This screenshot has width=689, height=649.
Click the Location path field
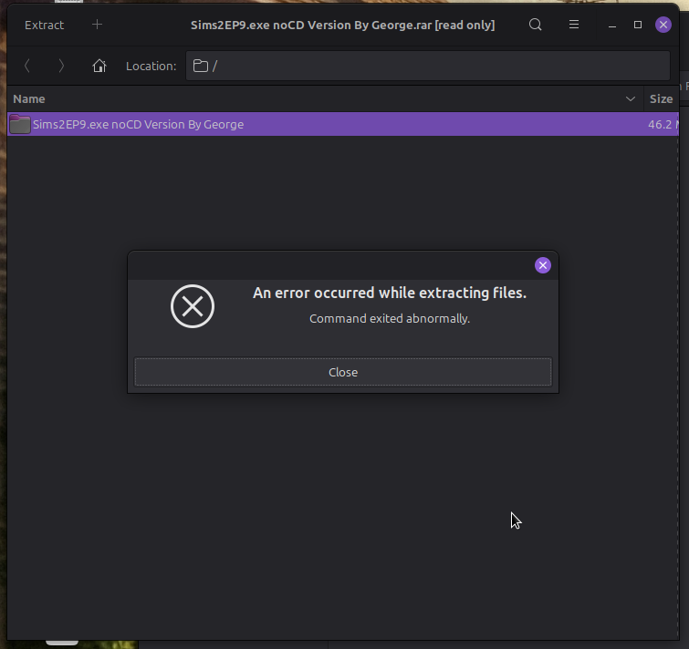point(428,66)
